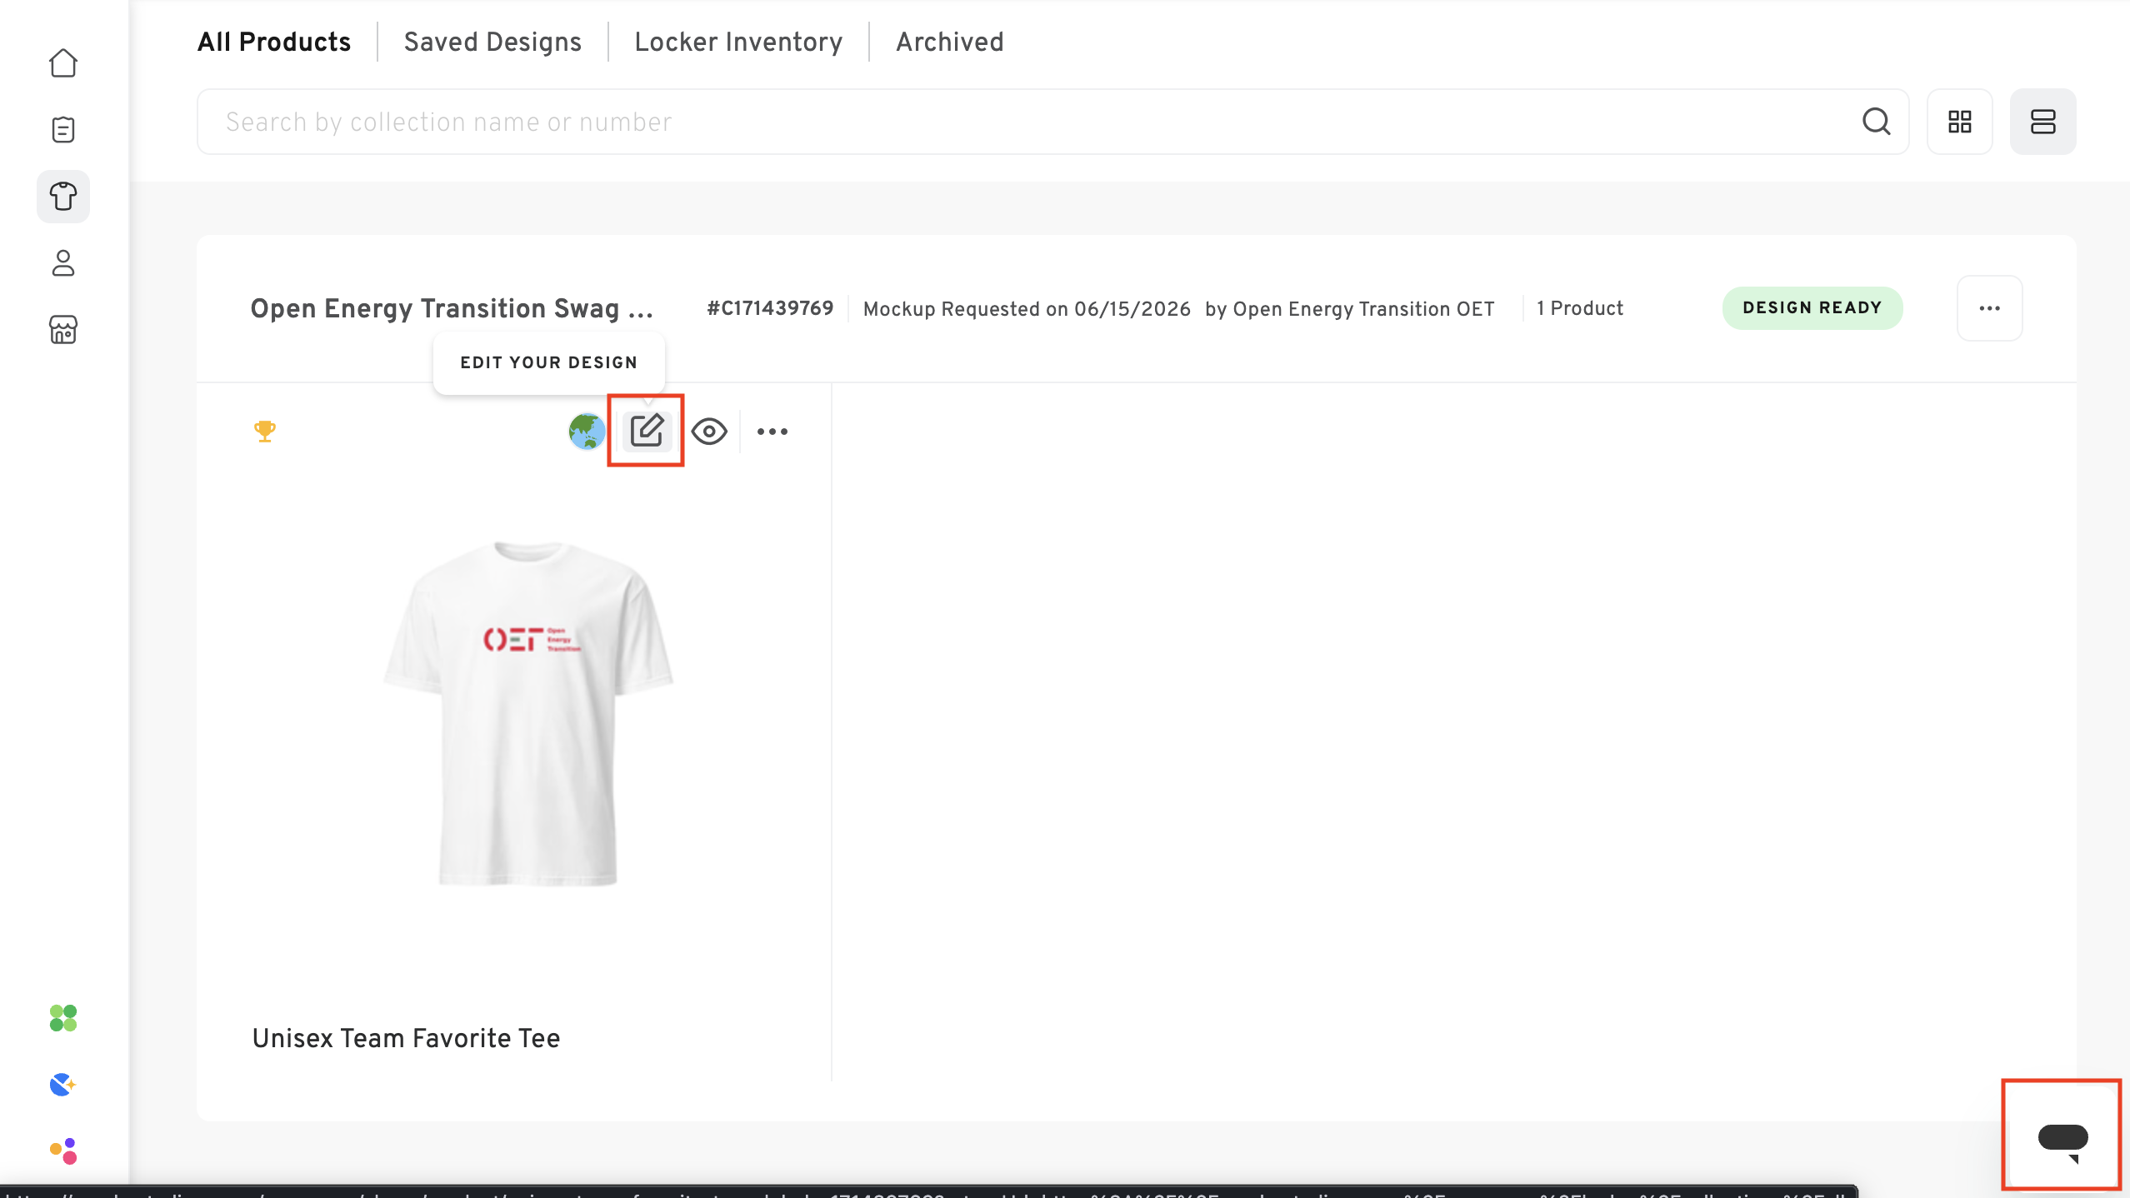
Task: Switch to list view layout
Action: [x=2043, y=122]
